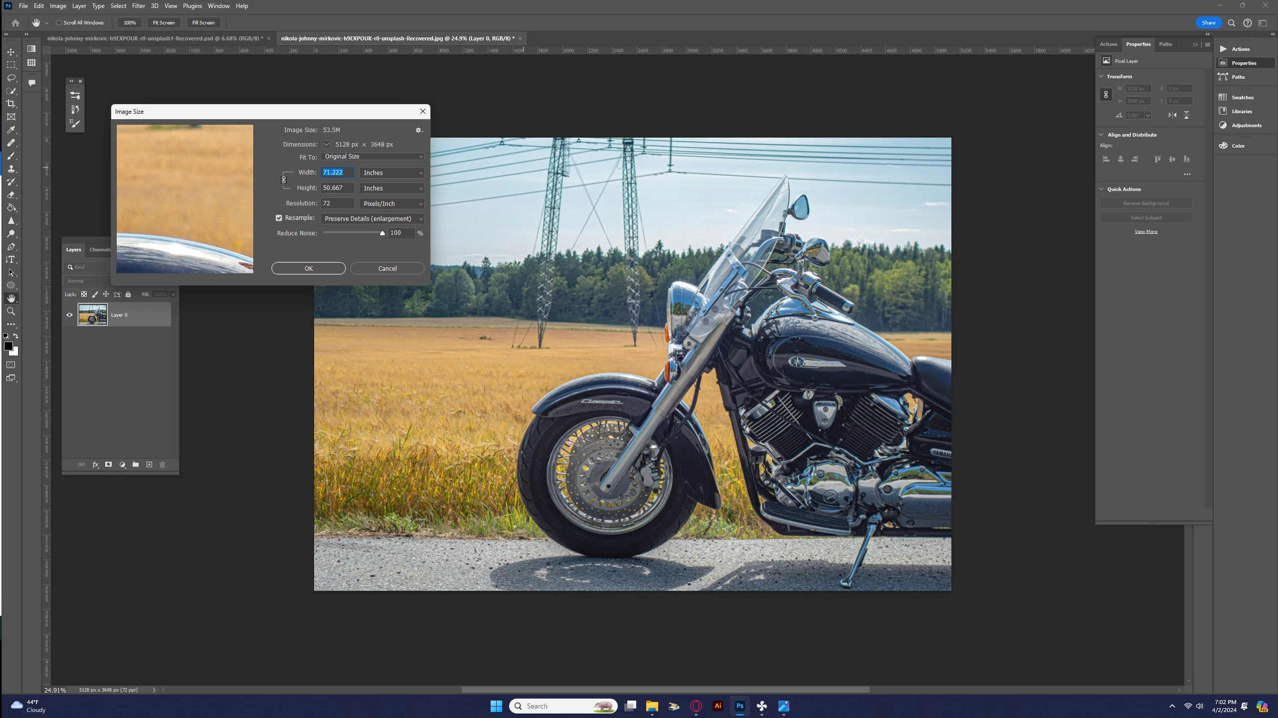Viewport: 1278px width, 718px height.
Task: Delete layer using trash icon
Action: (x=162, y=465)
